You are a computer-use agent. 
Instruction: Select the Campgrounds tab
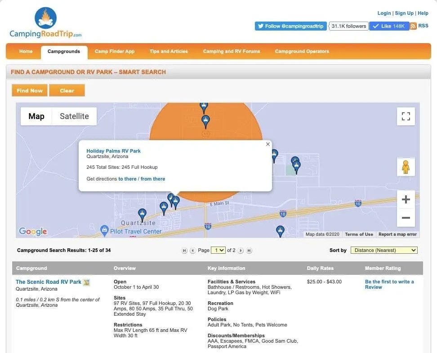click(64, 52)
